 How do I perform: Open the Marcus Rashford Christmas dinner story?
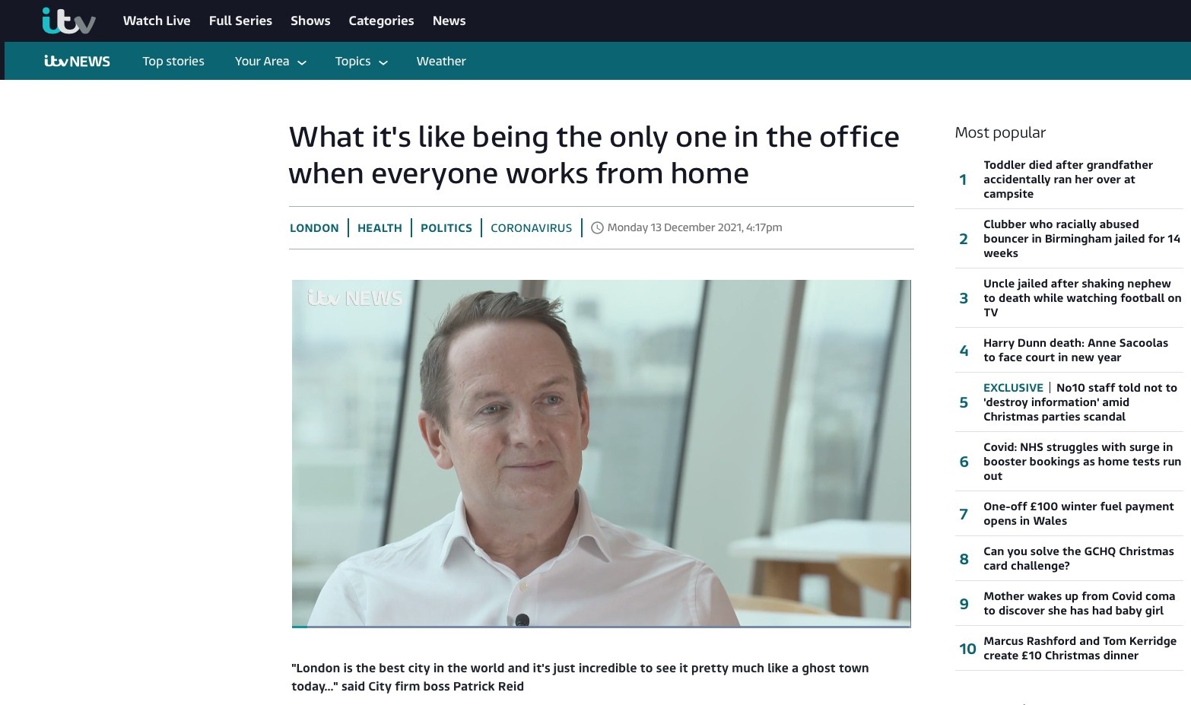1080,648
